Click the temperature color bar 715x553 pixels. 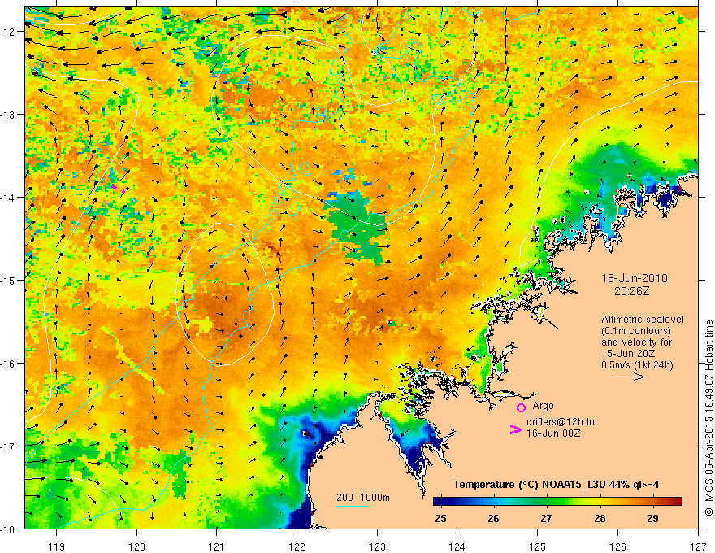coord(557,502)
